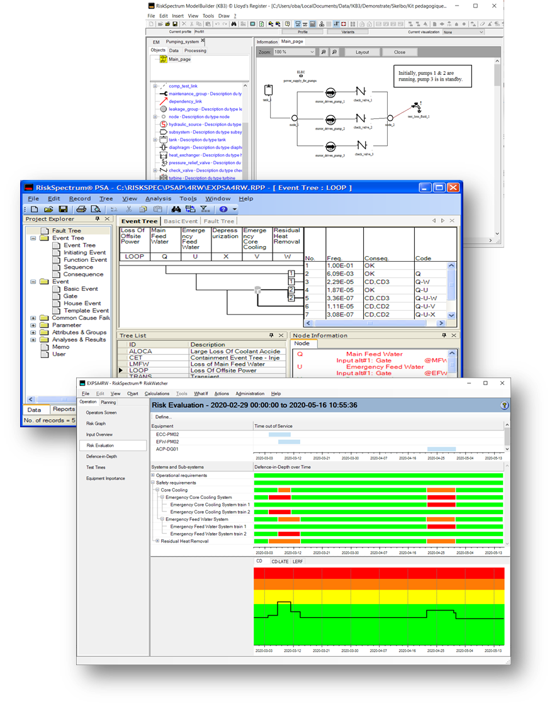Open Insert menu in ModelBuilder
This screenshot has height=706, width=552.
(x=177, y=16)
